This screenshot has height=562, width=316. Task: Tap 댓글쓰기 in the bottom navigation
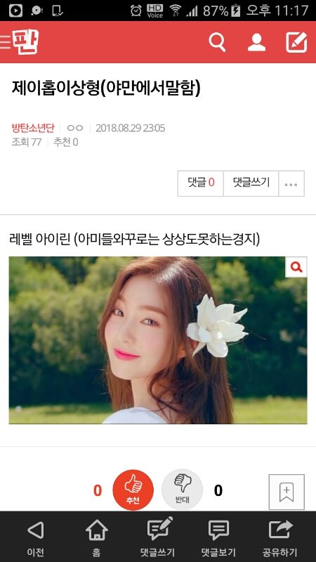[157, 537]
